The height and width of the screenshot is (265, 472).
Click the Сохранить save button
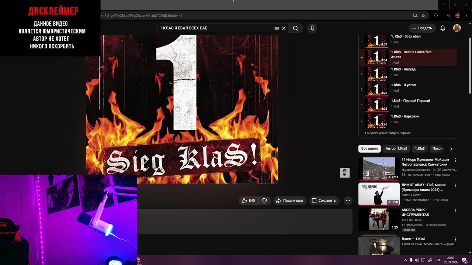point(323,201)
